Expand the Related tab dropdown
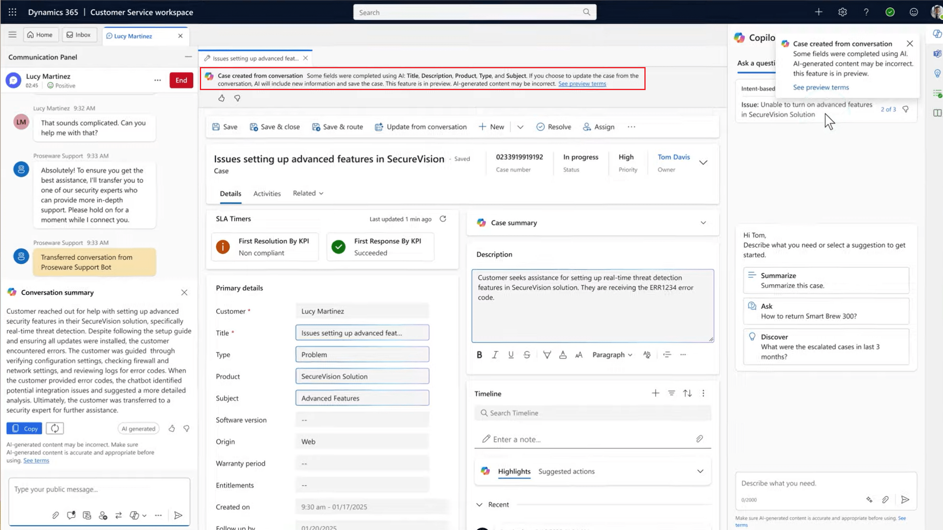The height and width of the screenshot is (530, 943). (308, 193)
